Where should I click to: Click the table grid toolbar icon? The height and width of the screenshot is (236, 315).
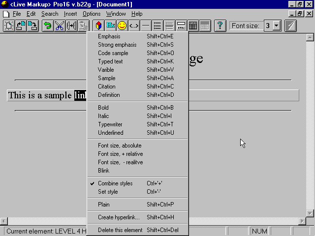tap(193, 26)
